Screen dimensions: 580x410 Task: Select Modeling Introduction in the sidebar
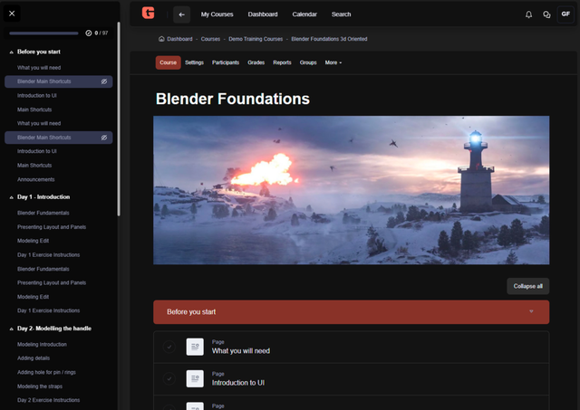click(42, 345)
